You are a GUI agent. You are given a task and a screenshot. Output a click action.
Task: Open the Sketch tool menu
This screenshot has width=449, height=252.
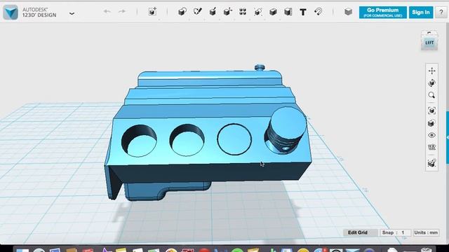point(198,12)
